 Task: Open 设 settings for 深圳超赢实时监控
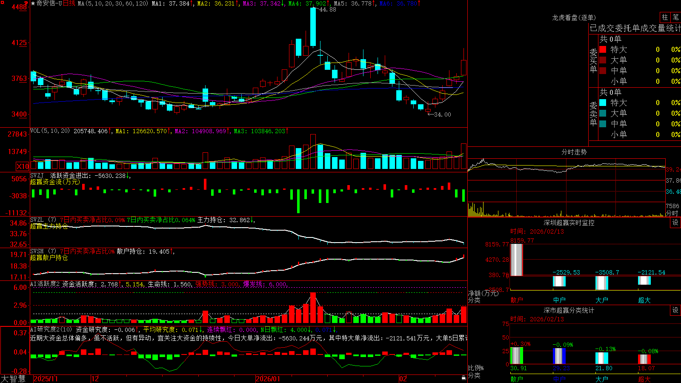point(675,223)
